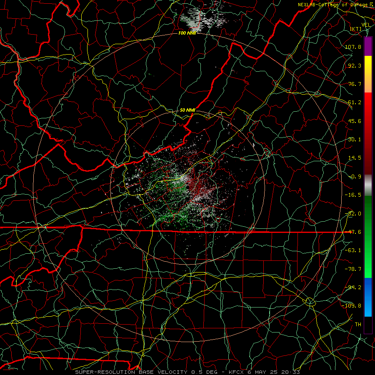Click the -16.5 scale label
375x375 pixels.
(x=353, y=195)
